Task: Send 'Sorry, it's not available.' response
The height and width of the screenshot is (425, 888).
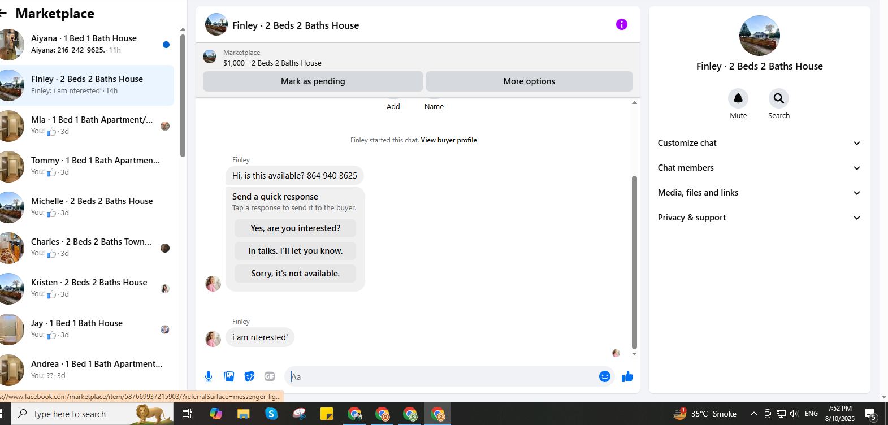Action: (x=295, y=274)
